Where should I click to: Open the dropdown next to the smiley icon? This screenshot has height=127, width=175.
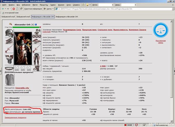(90, 5)
